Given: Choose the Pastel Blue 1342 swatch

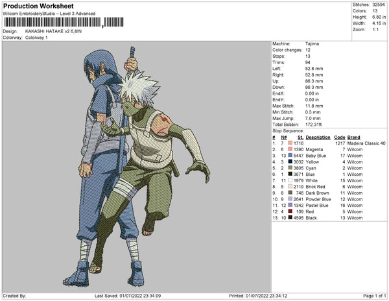Looking at the screenshot, I should pos(290,205).
